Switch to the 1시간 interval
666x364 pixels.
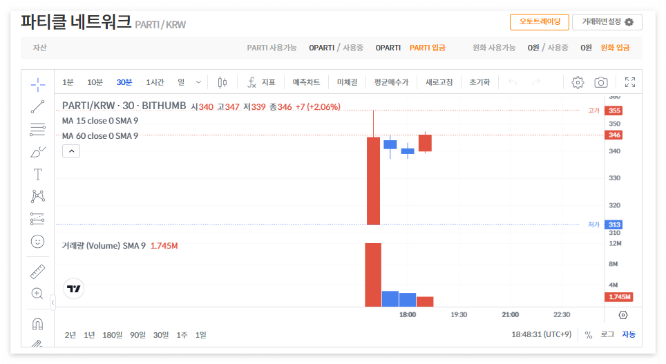point(155,82)
